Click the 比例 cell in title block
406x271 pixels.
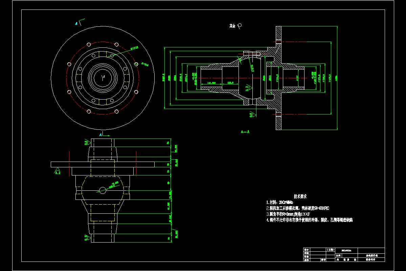click(x=339, y=256)
